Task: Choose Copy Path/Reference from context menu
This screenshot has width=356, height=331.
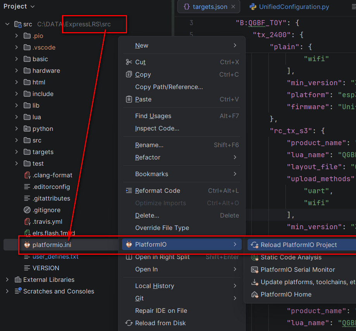Action: [x=182, y=87]
